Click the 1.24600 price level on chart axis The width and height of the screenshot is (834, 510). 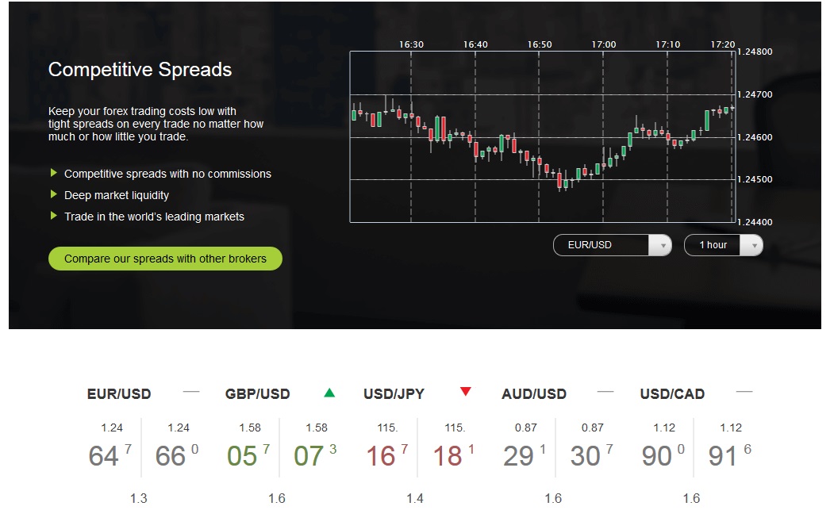[755, 137]
